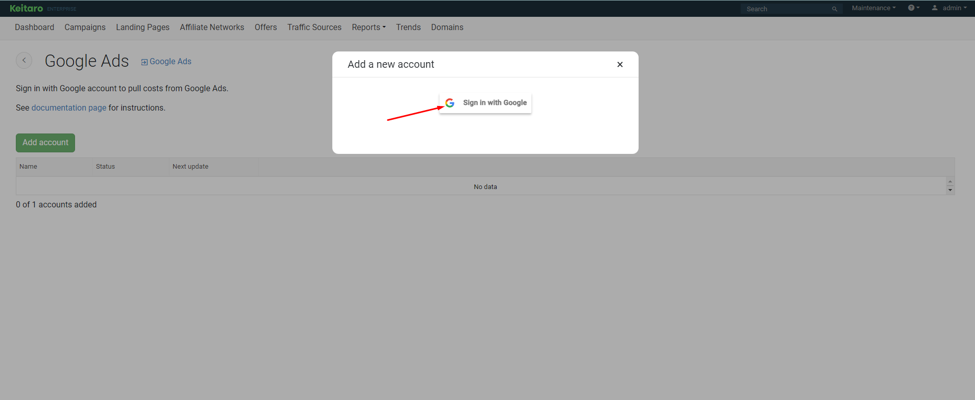Click the table scrollbar down arrow
The height and width of the screenshot is (400, 975).
[950, 190]
